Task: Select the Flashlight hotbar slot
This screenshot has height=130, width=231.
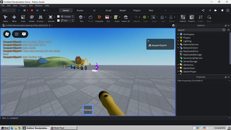Action: pyautogui.click(x=88, y=110)
